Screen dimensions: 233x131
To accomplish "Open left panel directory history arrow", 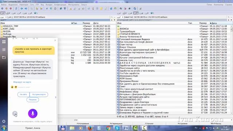I will tap(114, 20).
